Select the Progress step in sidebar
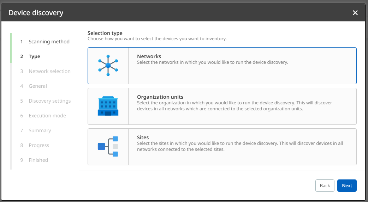The width and height of the screenshot is (368, 202). [x=39, y=145]
